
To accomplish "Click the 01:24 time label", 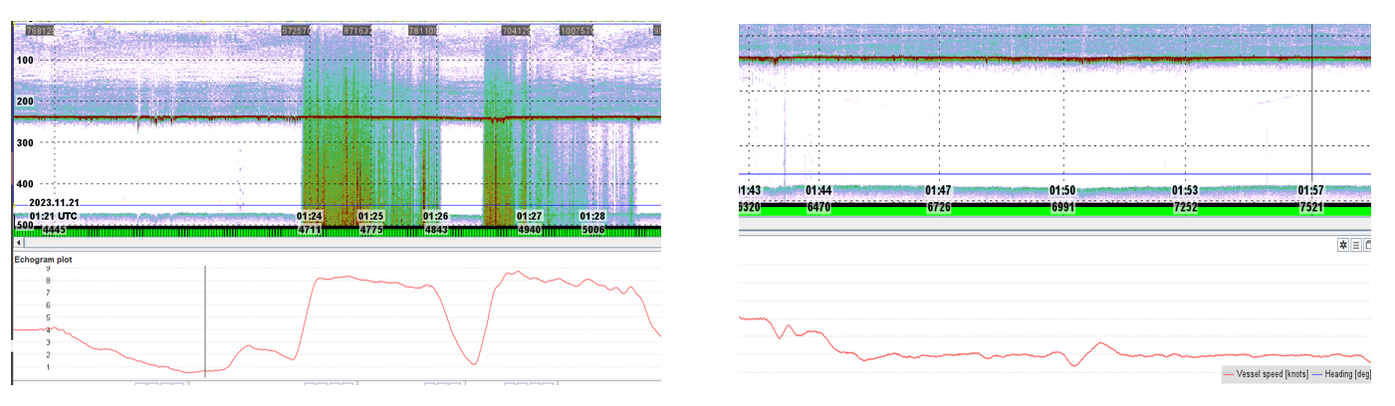I will pos(310,216).
